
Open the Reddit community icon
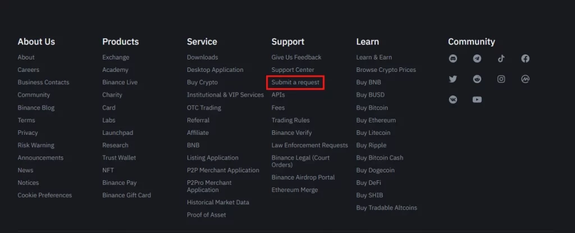click(x=477, y=79)
